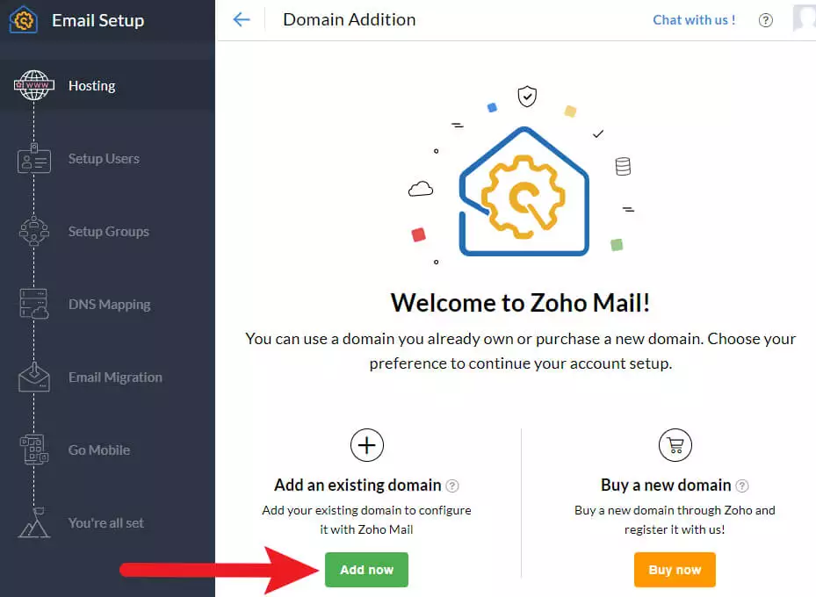Image resolution: width=816 pixels, height=597 pixels.
Task: Click the back arrow next to Domain Addition
Action: (x=242, y=19)
